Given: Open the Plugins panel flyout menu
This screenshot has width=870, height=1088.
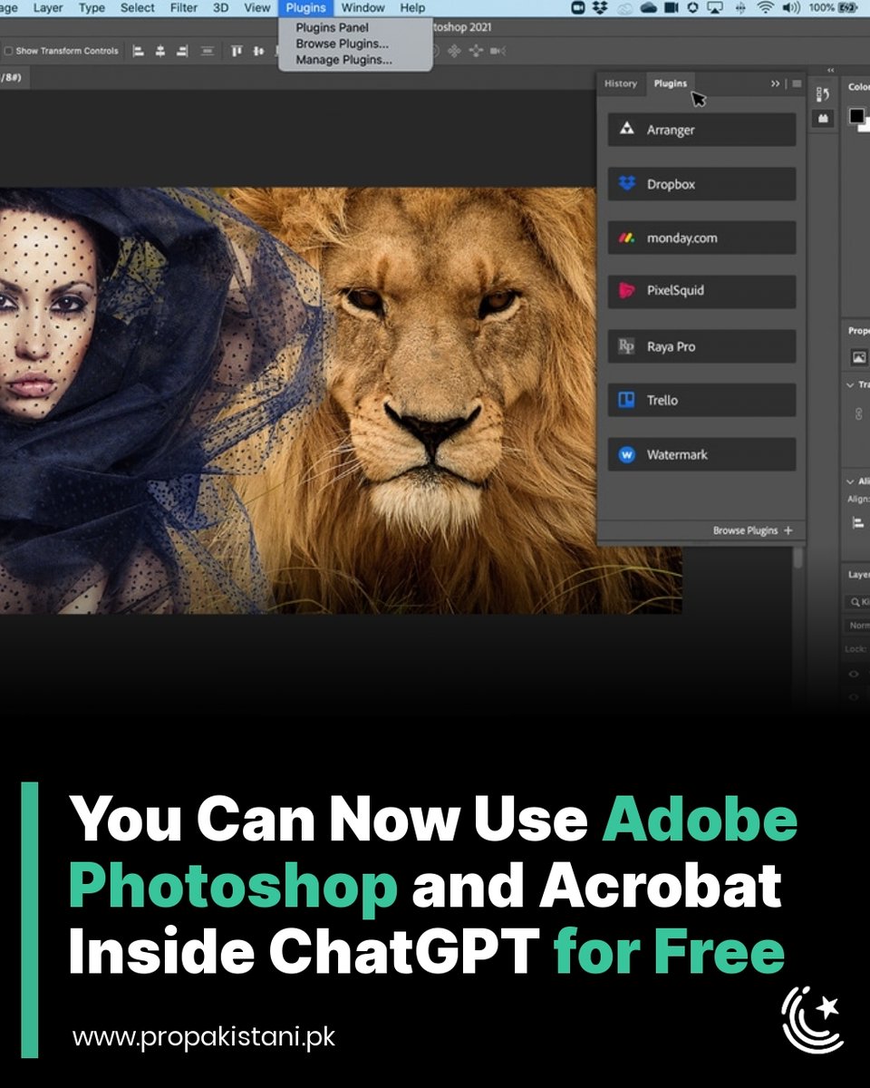Looking at the screenshot, I should [x=797, y=83].
